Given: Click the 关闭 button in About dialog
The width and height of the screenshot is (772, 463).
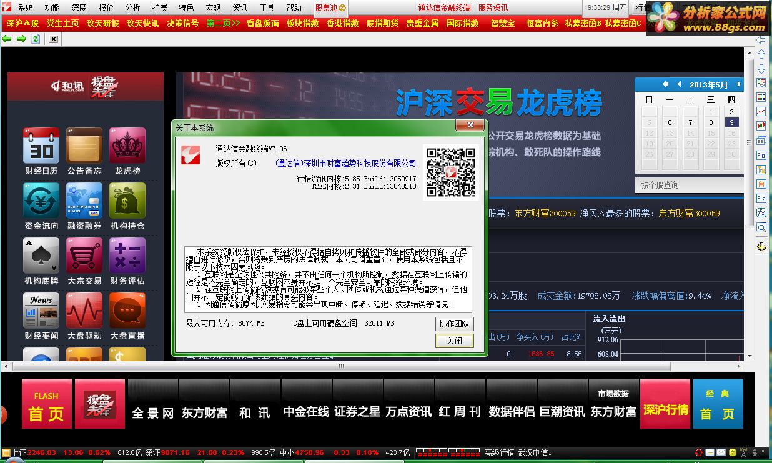Looking at the screenshot, I should click(x=455, y=341).
